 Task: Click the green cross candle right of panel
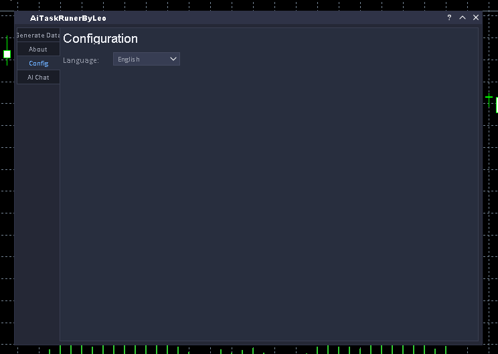coord(489,99)
